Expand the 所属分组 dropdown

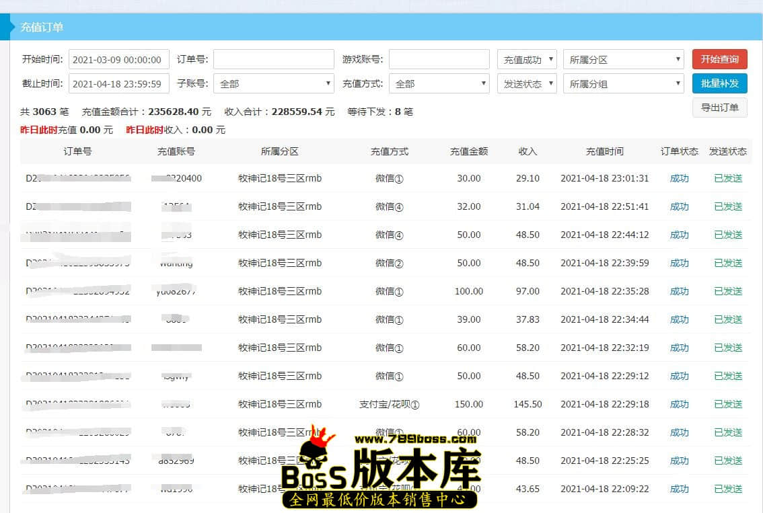point(623,83)
